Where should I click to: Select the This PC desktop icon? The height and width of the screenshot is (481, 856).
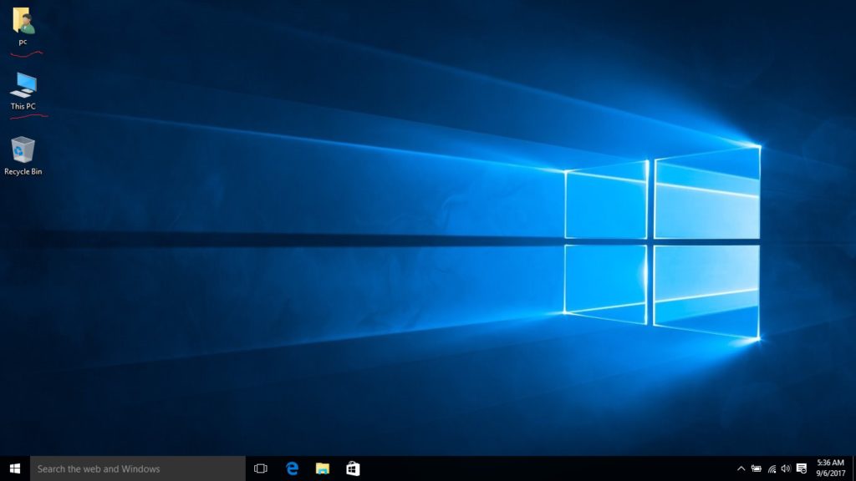(23, 91)
